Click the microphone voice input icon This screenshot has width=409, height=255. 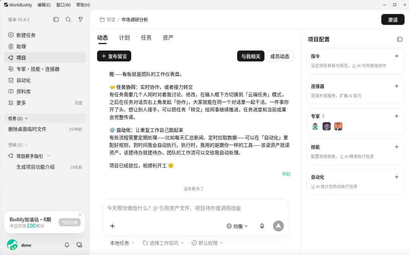[262, 226]
